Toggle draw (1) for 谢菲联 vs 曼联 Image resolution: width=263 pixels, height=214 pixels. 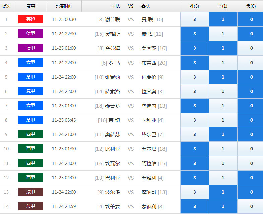[x=223, y=19]
